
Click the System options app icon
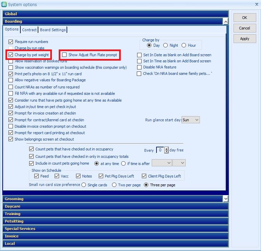point(4,4)
